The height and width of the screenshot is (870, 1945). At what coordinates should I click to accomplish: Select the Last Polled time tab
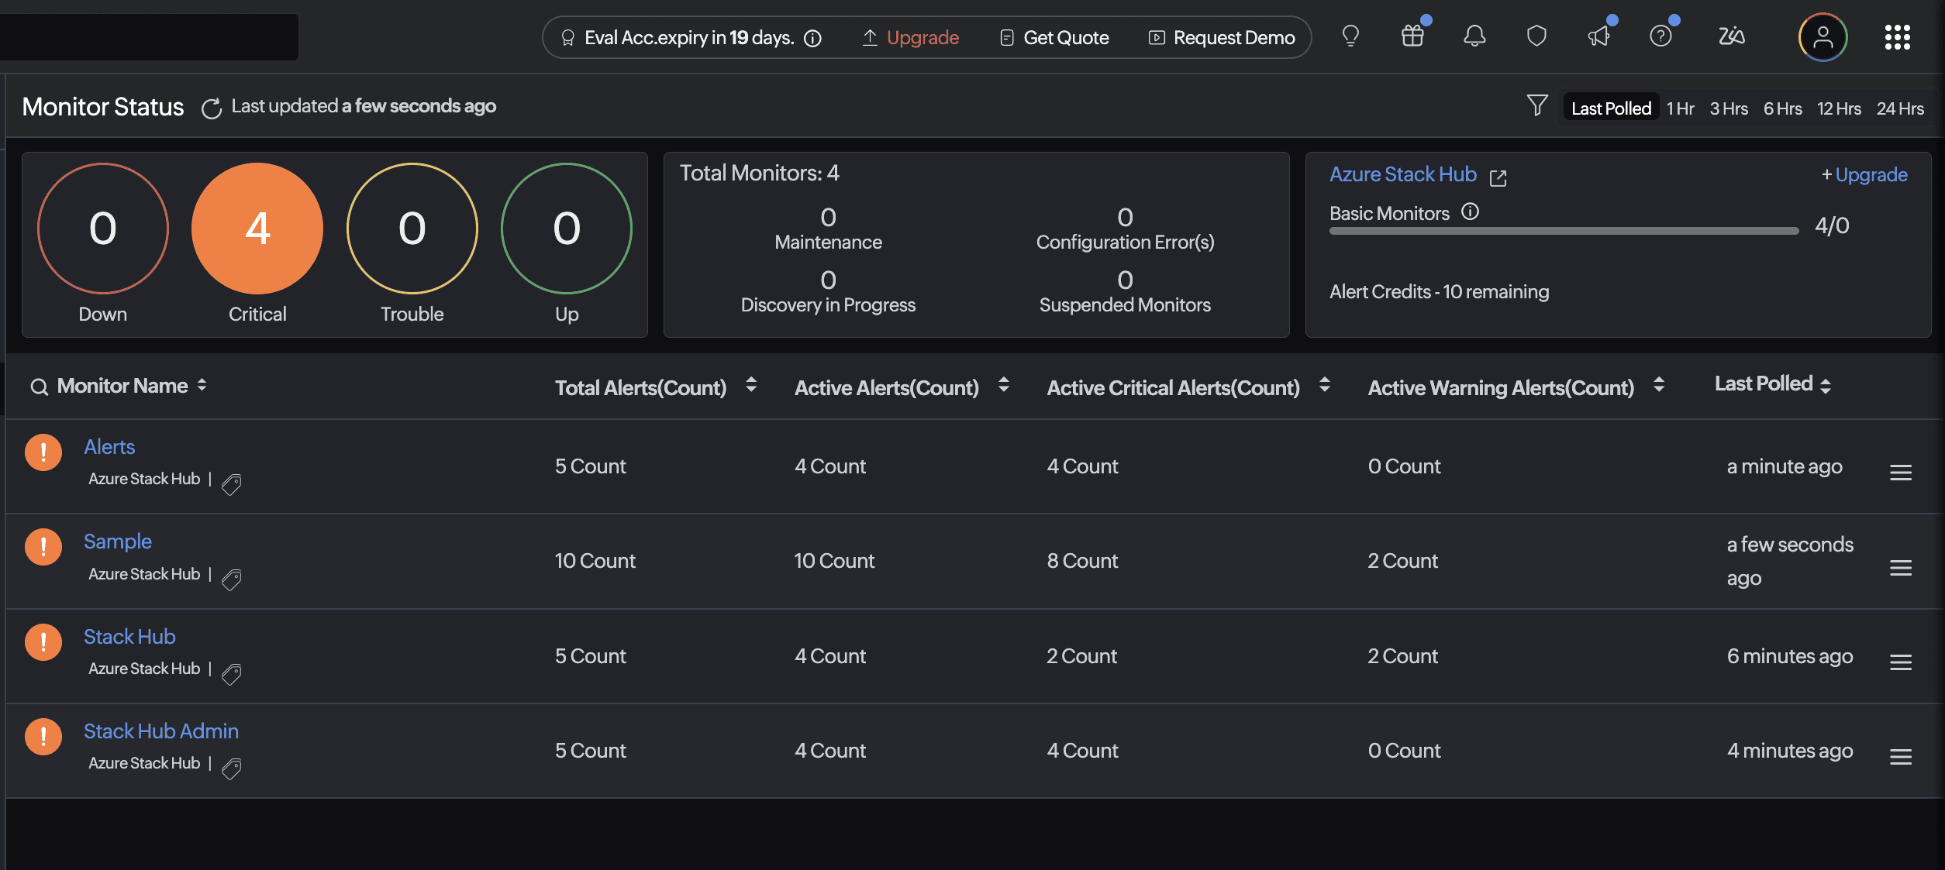point(1611,108)
